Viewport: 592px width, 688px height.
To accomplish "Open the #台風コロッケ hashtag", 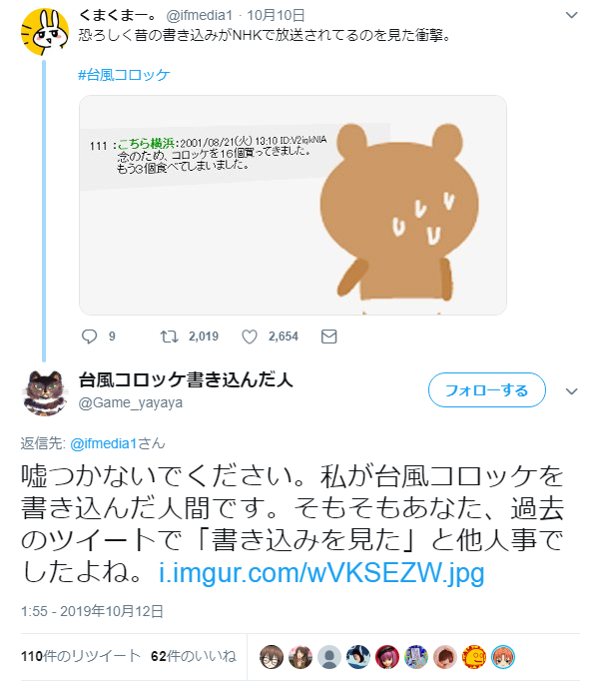I will [124, 75].
